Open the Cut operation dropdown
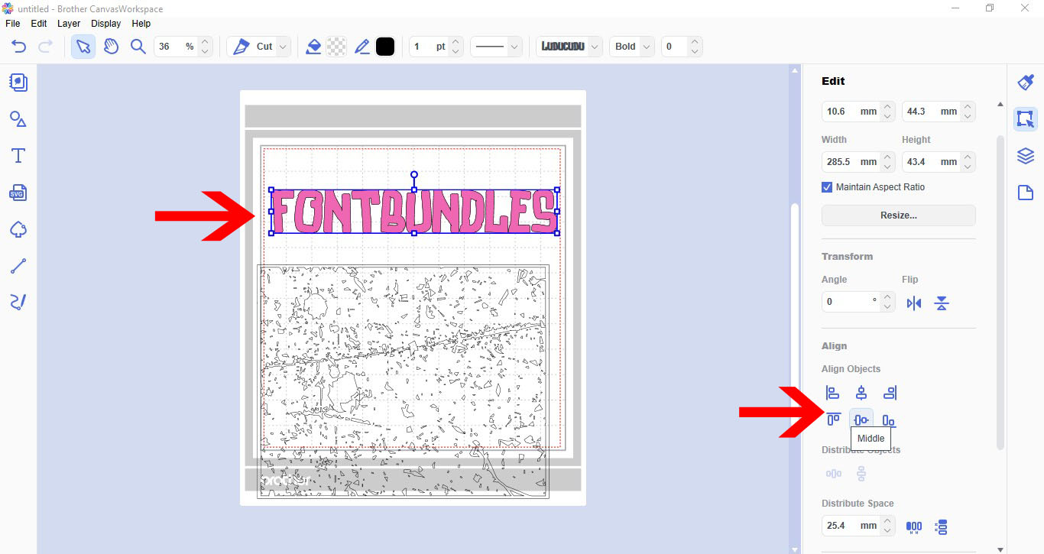Screen dimensions: 1044x554 coord(283,47)
